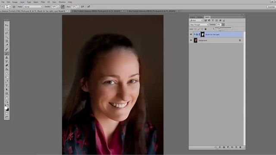Click Link layers icon at panel bottom

coord(216,147)
